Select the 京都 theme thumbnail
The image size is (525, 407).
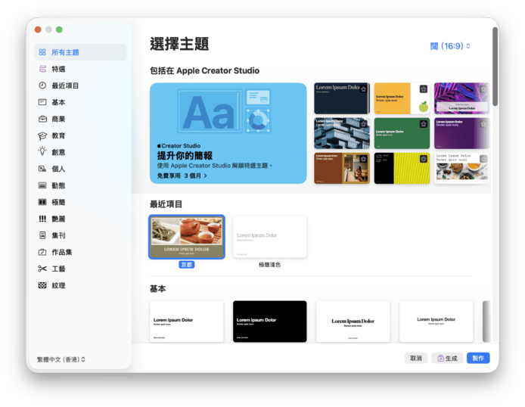[187, 237]
